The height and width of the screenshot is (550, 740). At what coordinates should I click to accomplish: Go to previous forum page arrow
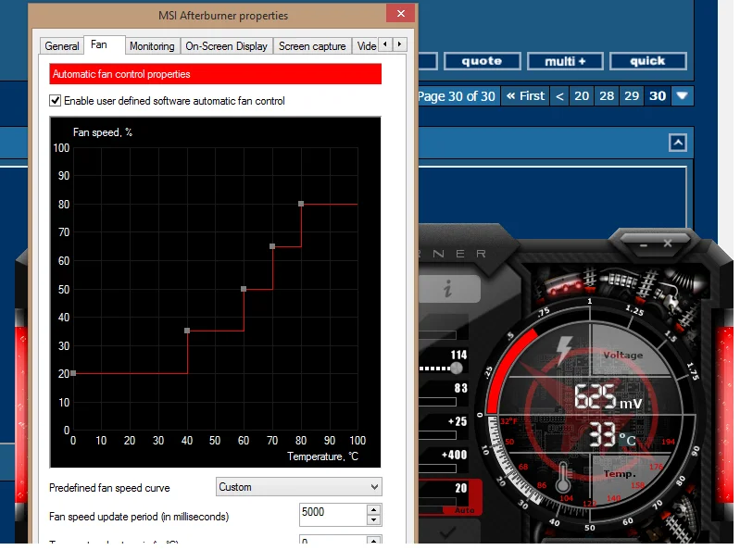tap(559, 96)
